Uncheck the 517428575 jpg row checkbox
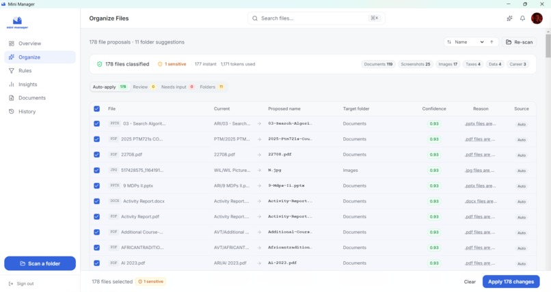 click(96, 171)
